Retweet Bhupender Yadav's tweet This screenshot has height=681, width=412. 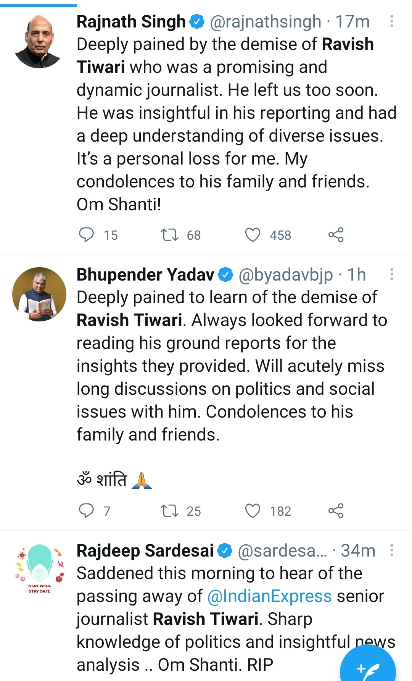point(169,510)
